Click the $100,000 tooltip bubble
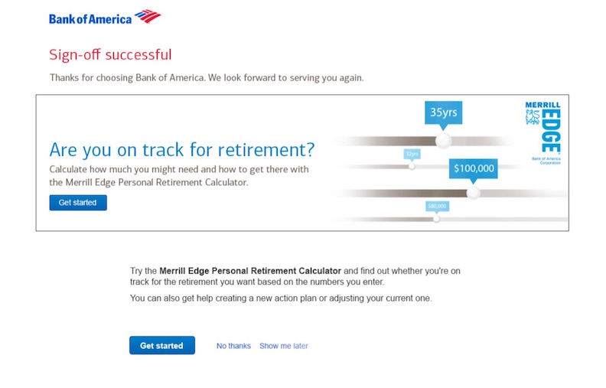606x388 pixels. [474, 169]
